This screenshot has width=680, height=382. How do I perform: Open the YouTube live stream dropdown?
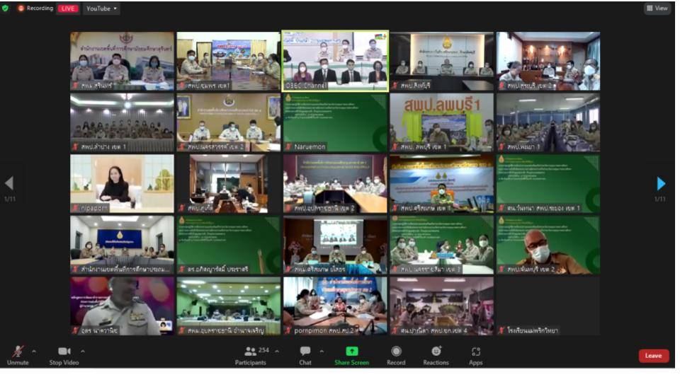(x=101, y=8)
